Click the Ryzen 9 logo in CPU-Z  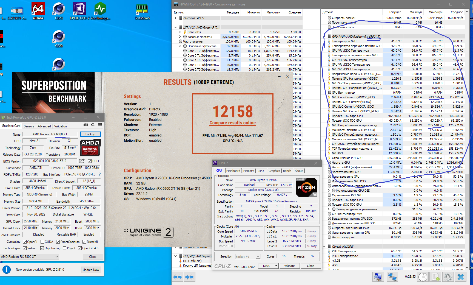tap(306, 188)
